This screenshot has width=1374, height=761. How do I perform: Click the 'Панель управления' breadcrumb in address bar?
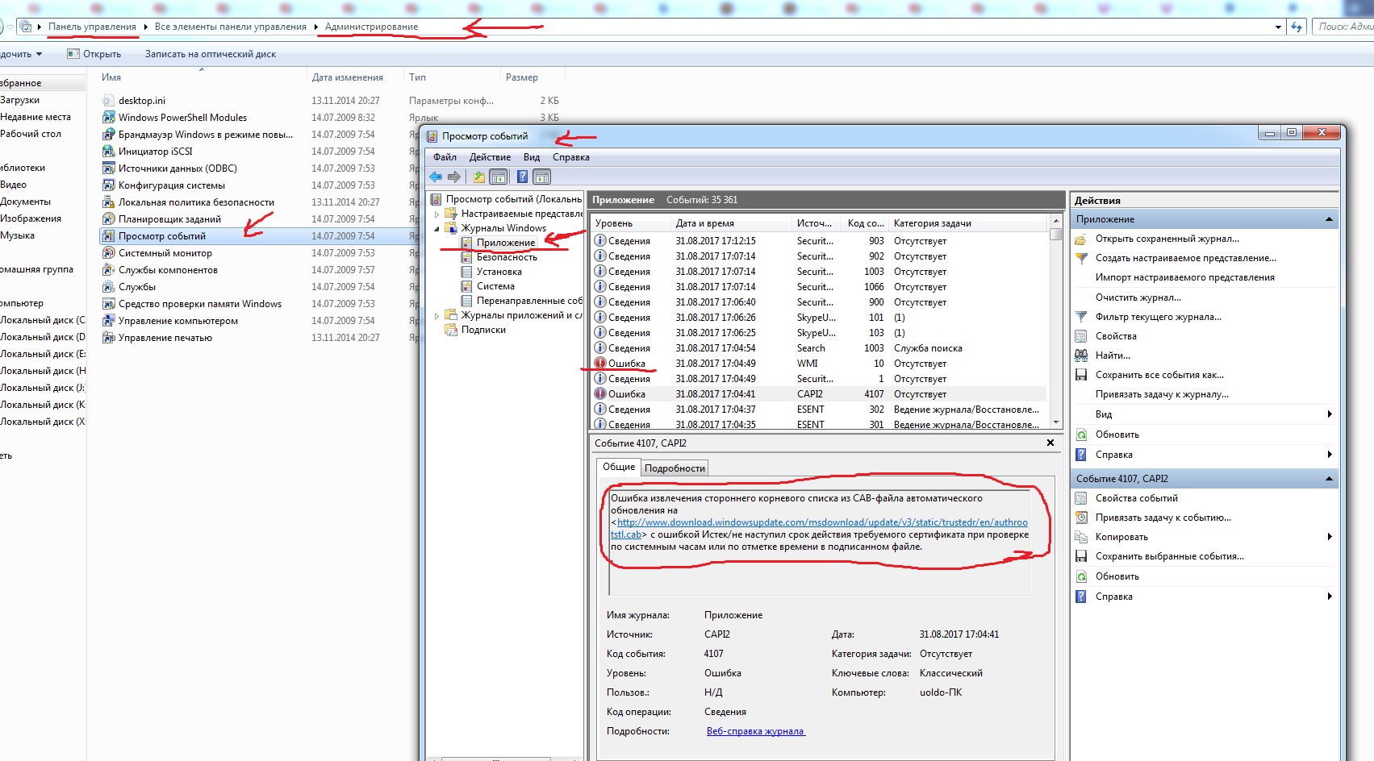coord(92,27)
